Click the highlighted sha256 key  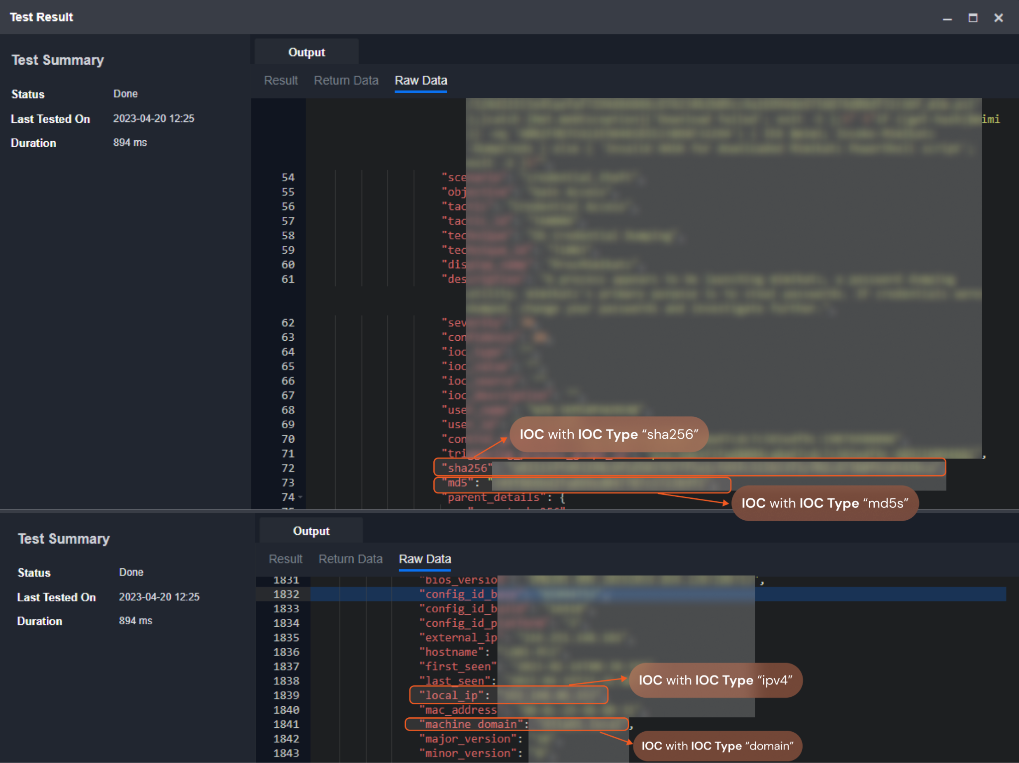466,468
